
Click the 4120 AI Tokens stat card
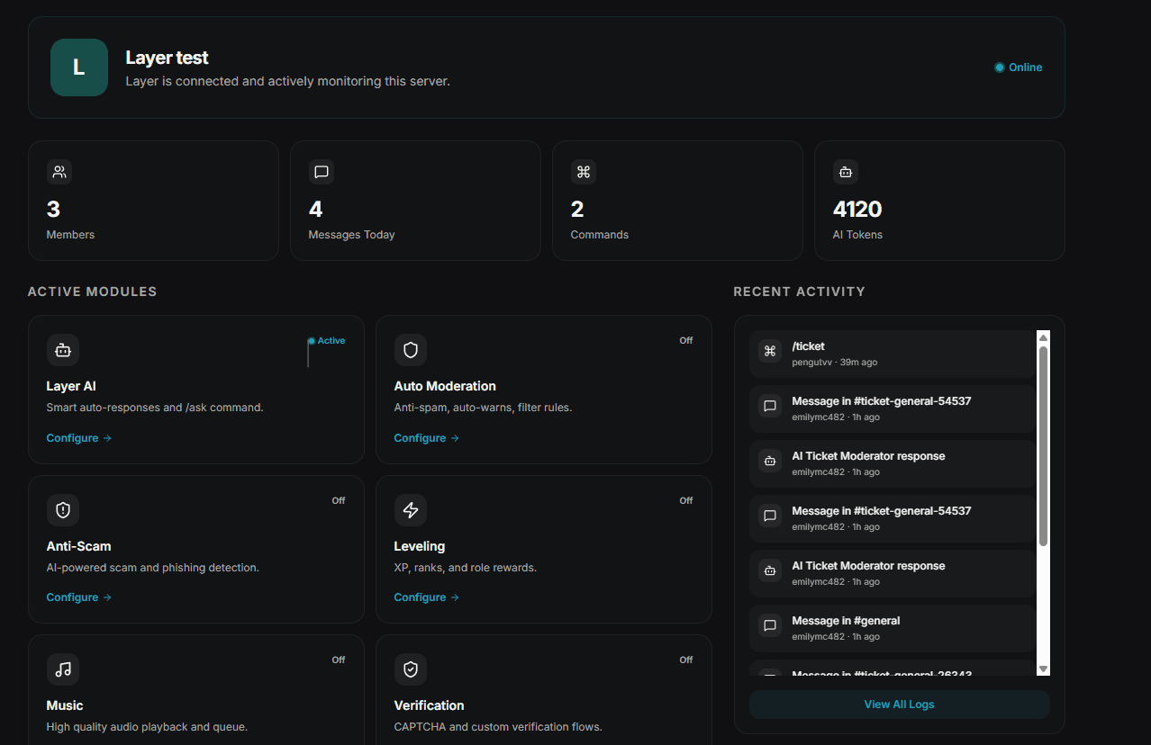tap(939, 201)
